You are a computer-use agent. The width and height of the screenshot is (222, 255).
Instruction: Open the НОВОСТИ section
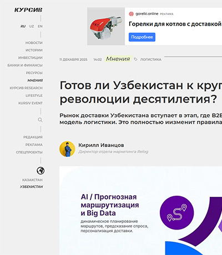point(34,43)
